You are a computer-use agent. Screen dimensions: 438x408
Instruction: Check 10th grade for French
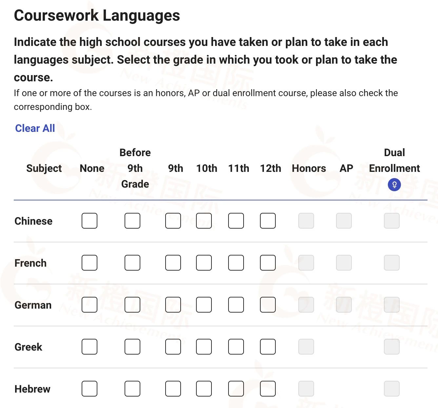[204, 263]
